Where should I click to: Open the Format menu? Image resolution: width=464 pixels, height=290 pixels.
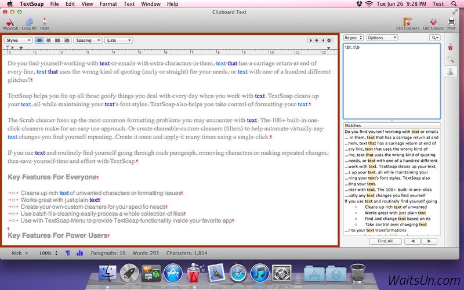point(108,4)
